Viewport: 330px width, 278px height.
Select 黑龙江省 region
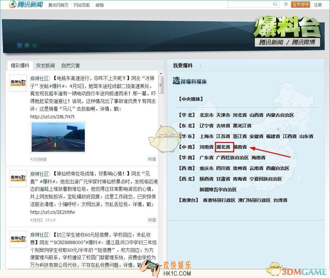242,126
